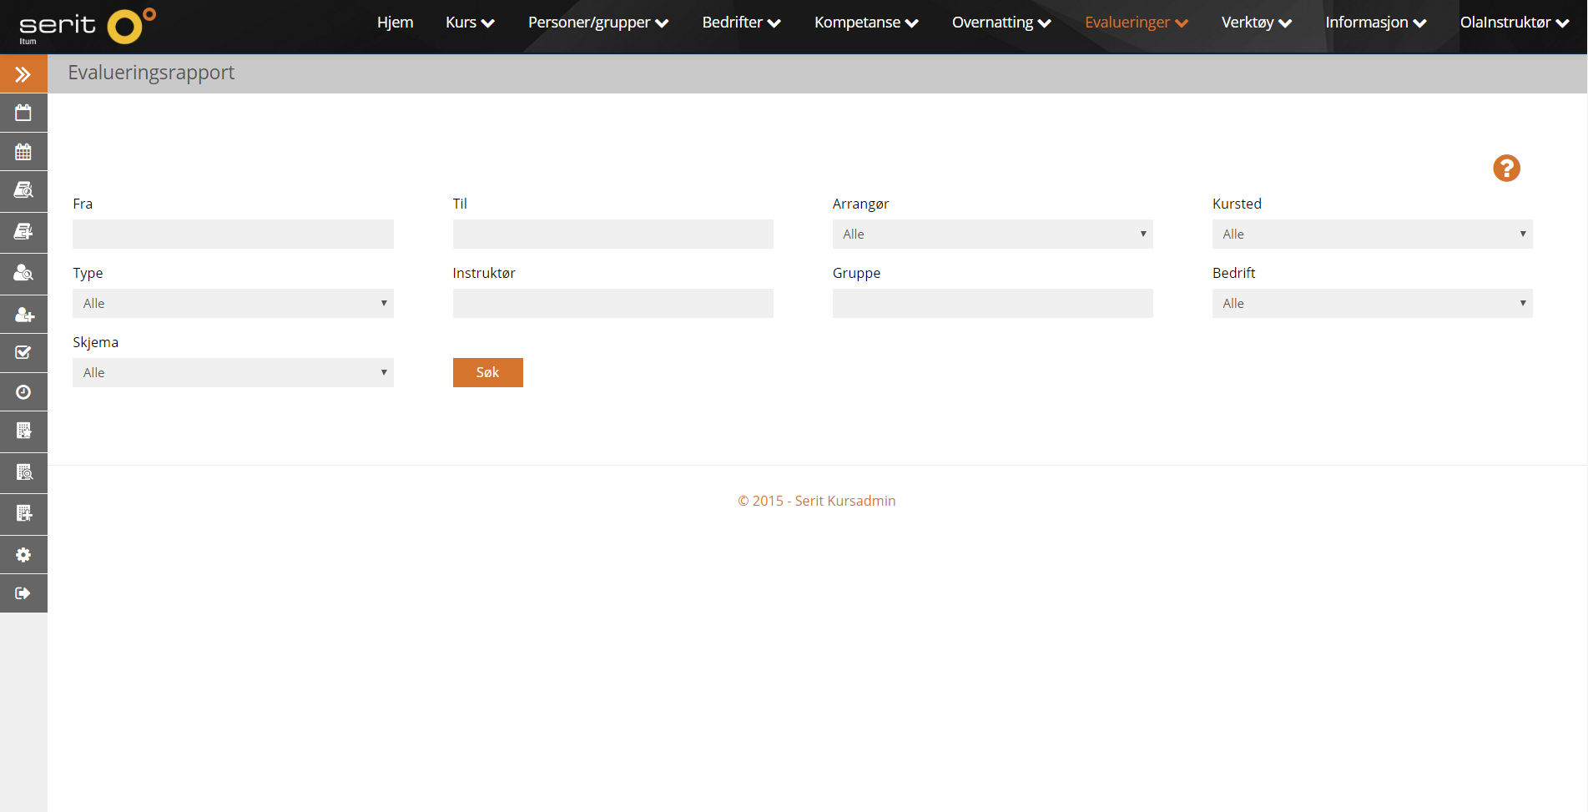Go to Hjem page
Screen dimensions: 1588x812
pyautogui.click(x=395, y=23)
